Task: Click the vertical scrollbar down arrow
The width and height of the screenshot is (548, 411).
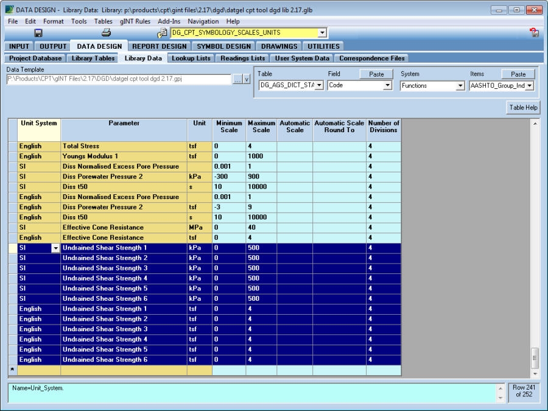Action: pyautogui.click(x=535, y=373)
